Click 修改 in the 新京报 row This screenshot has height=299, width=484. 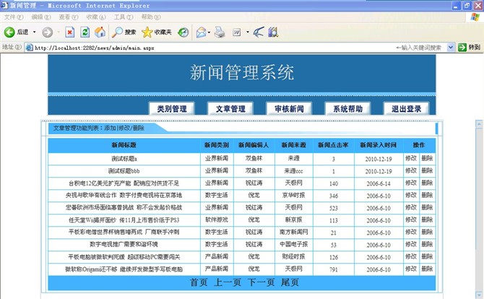(x=411, y=220)
